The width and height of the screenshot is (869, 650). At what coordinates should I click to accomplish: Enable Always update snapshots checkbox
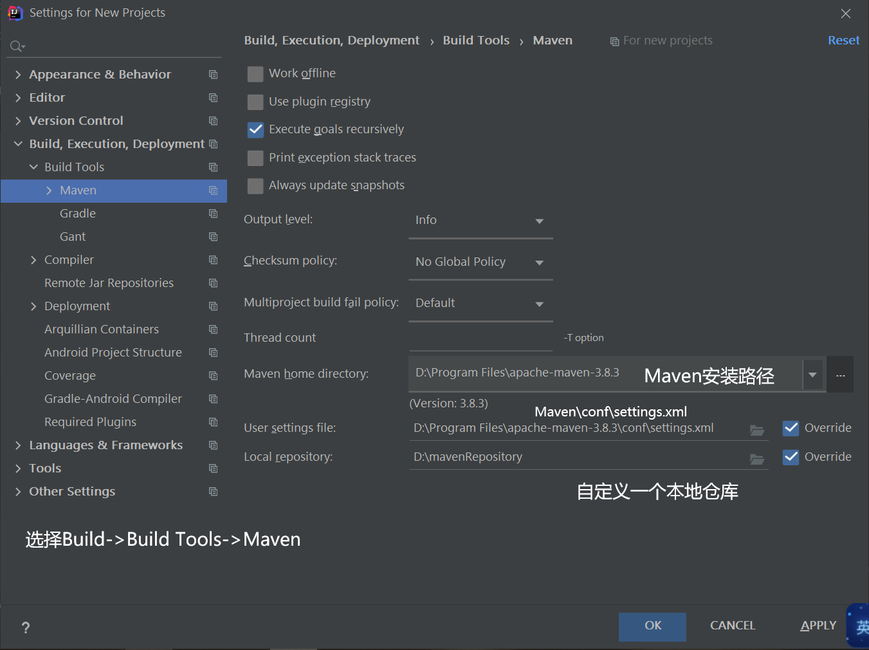tap(255, 186)
